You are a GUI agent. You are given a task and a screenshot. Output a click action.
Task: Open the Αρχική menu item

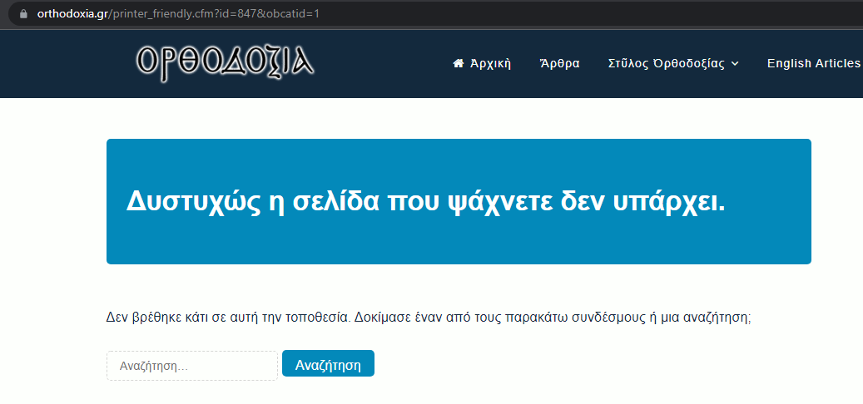(x=490, y=64)
